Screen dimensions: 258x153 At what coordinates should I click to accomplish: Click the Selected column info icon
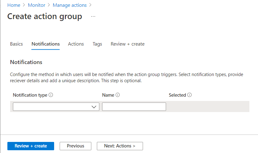click(x=189, y=95)
